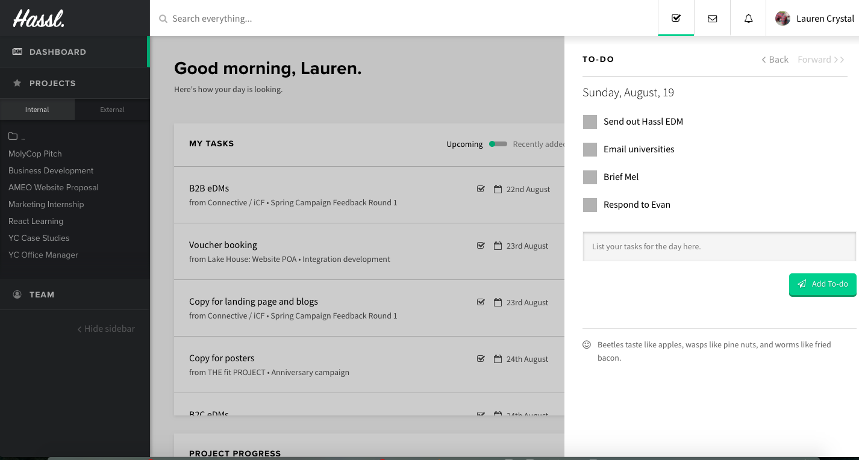Open the notifications bell icon
Viewport: 859px width, 460px height.
click(x=748, y=19)
